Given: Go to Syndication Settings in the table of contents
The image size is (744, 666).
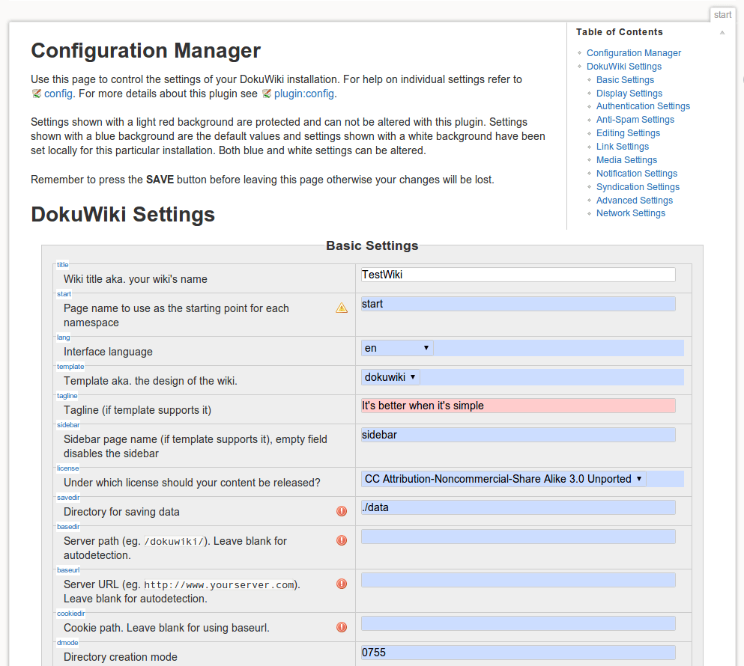Looking at the screenshot, I should point(638,187).
